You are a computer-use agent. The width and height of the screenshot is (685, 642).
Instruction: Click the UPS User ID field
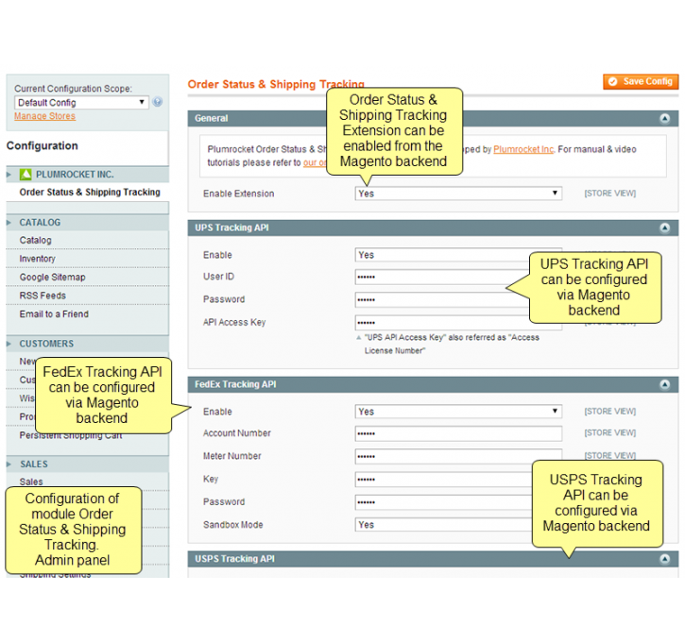[458, 277]
